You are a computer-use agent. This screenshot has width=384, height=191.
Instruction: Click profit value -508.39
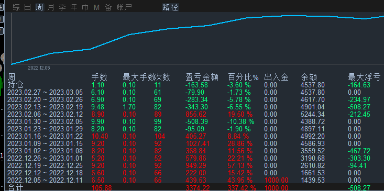pos(196,121)
